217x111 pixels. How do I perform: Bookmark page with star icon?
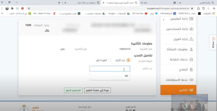point(29,8)
